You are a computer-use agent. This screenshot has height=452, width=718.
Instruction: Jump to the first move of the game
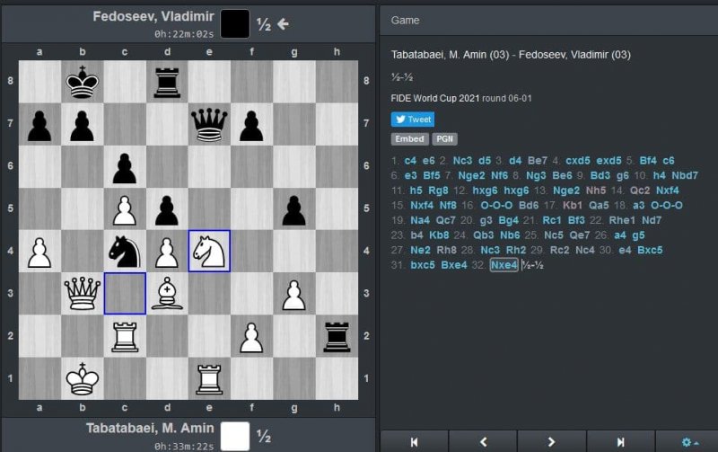pos(414,441)
